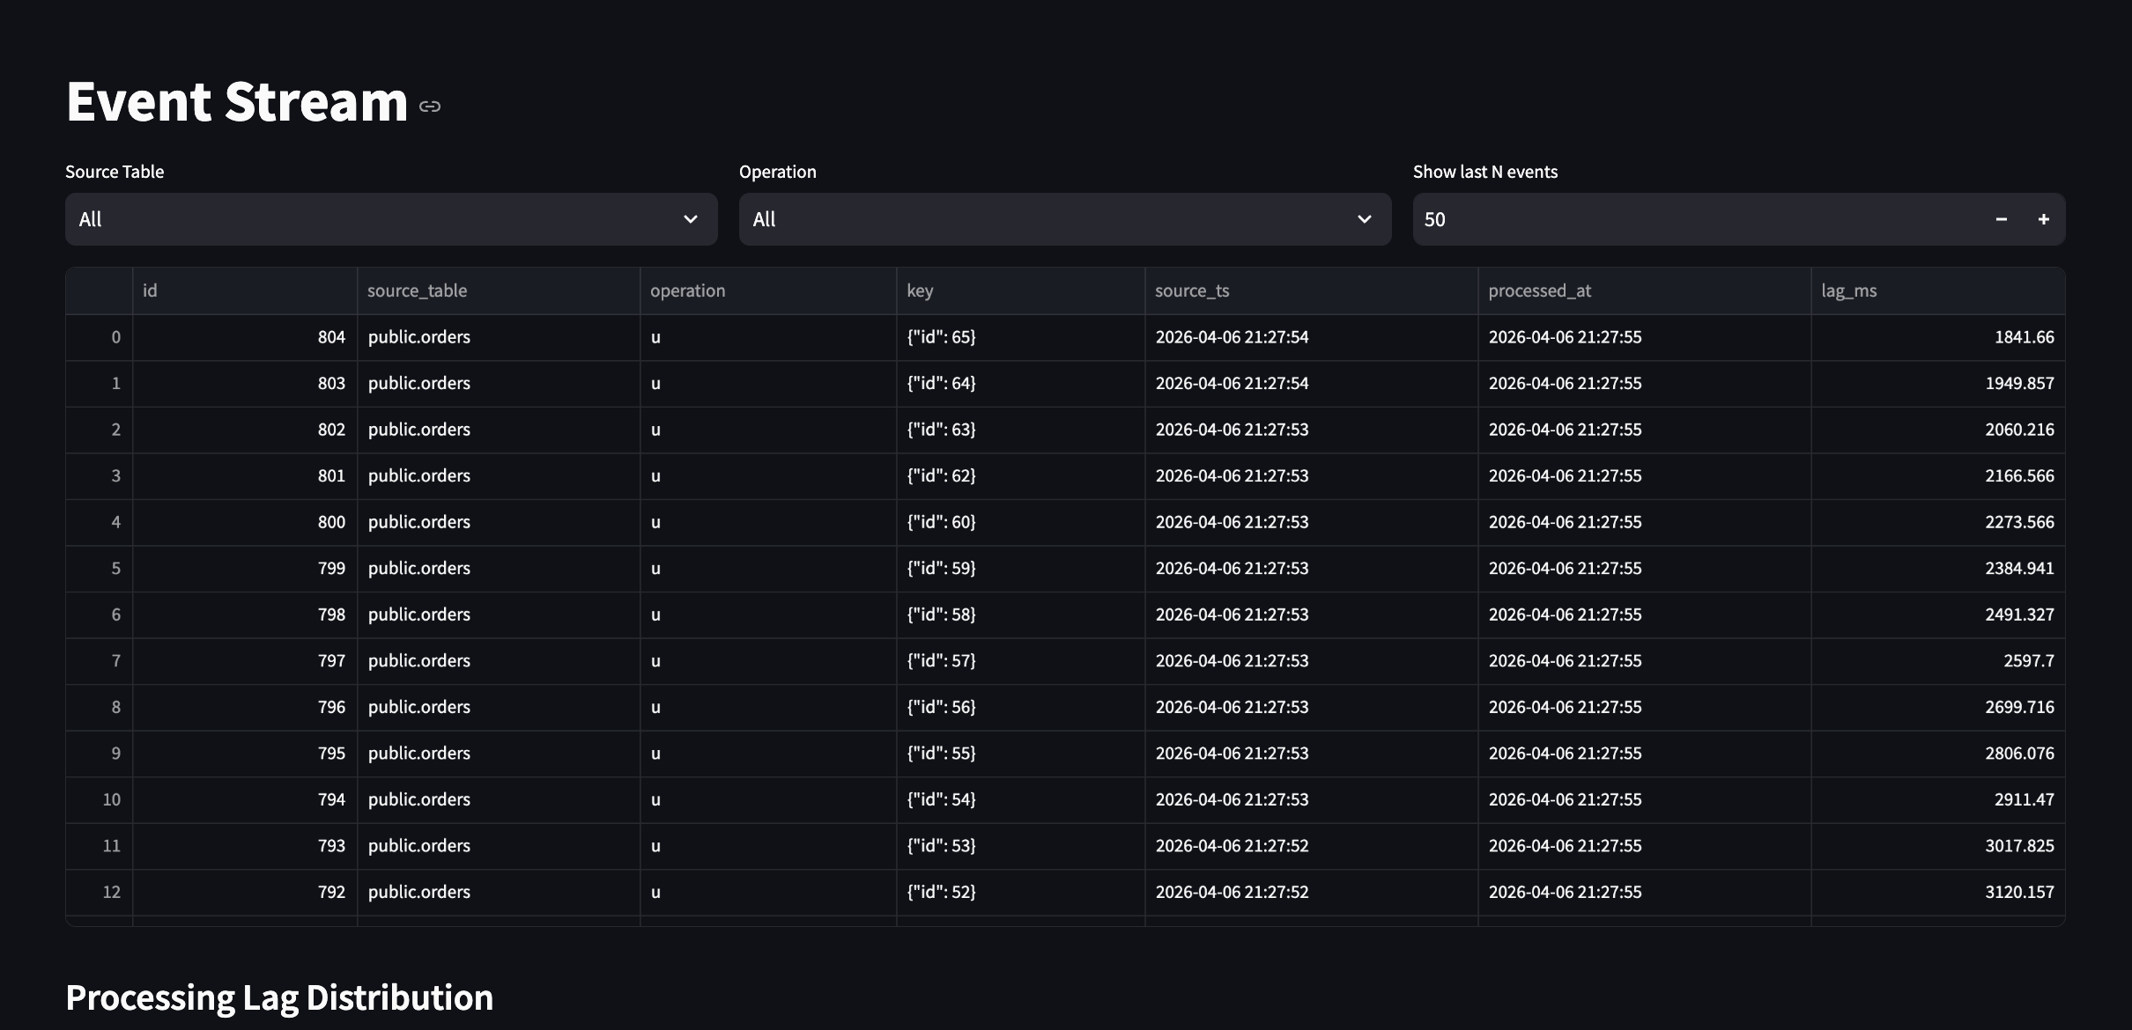Click public.orders cell in row id 797
Viewport: 2132px width, 1030px height.
tap(499, 660)
